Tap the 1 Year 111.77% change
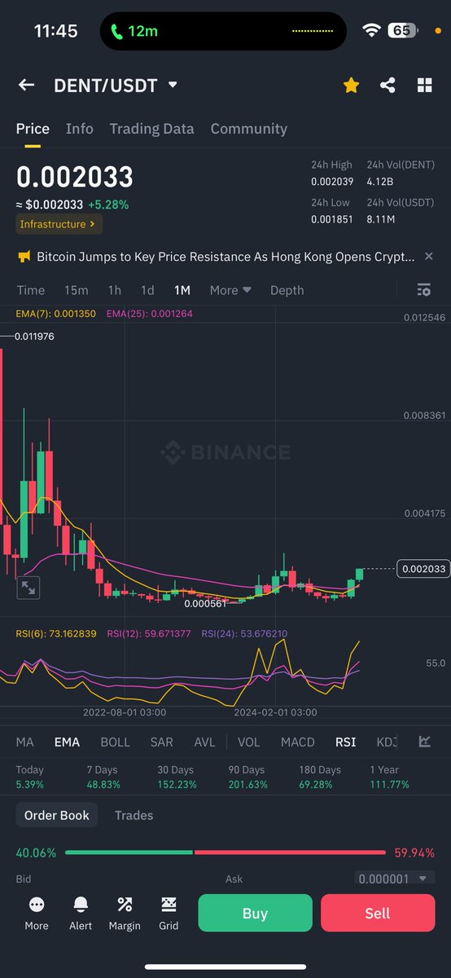This screenshot has height=978, width=451. (x=389, y=777)
